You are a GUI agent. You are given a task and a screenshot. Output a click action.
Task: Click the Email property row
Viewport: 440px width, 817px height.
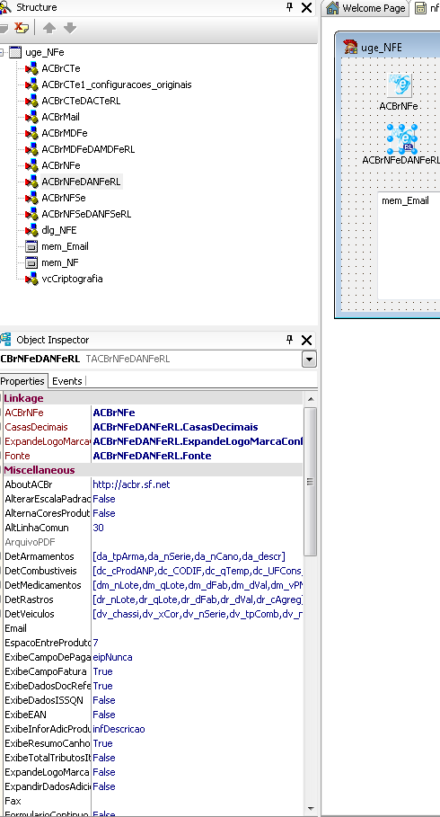153,628
